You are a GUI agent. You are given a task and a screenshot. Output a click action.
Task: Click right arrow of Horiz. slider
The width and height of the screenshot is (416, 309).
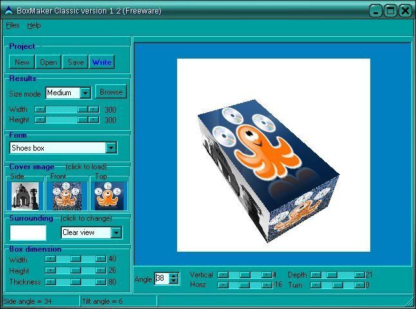click(x=267, y=285)
